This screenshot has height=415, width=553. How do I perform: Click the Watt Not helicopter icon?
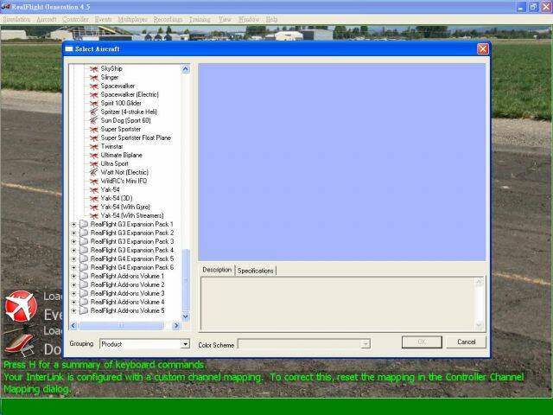click(94, 173)
